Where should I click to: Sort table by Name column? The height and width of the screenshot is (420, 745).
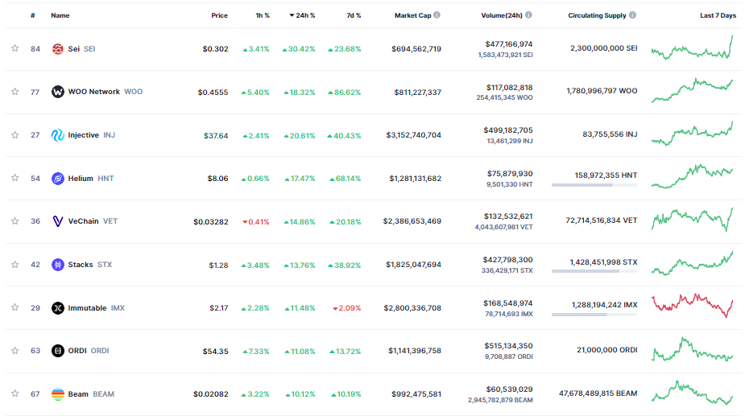(60, 15)
